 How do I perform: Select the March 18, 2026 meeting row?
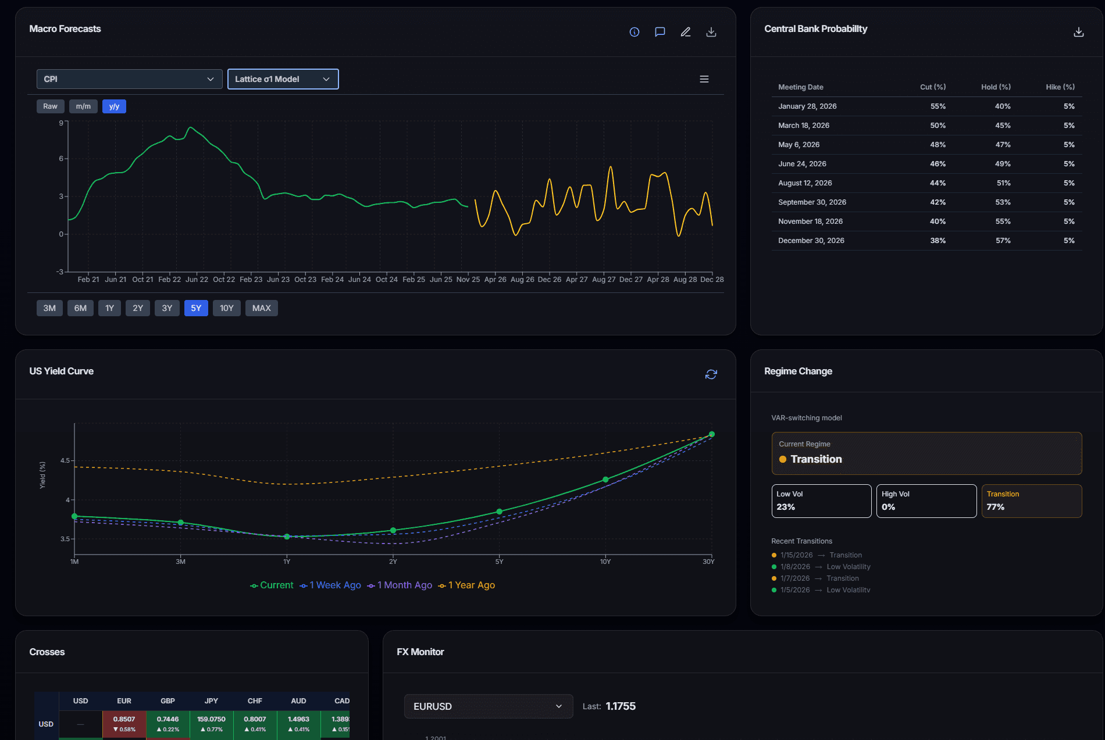(926, 125)
